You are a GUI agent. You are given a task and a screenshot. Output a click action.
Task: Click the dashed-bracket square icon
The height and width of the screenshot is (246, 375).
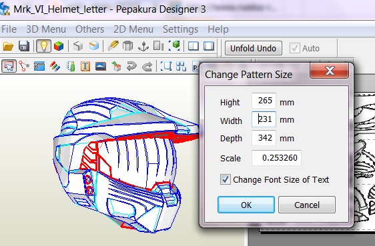166,66
